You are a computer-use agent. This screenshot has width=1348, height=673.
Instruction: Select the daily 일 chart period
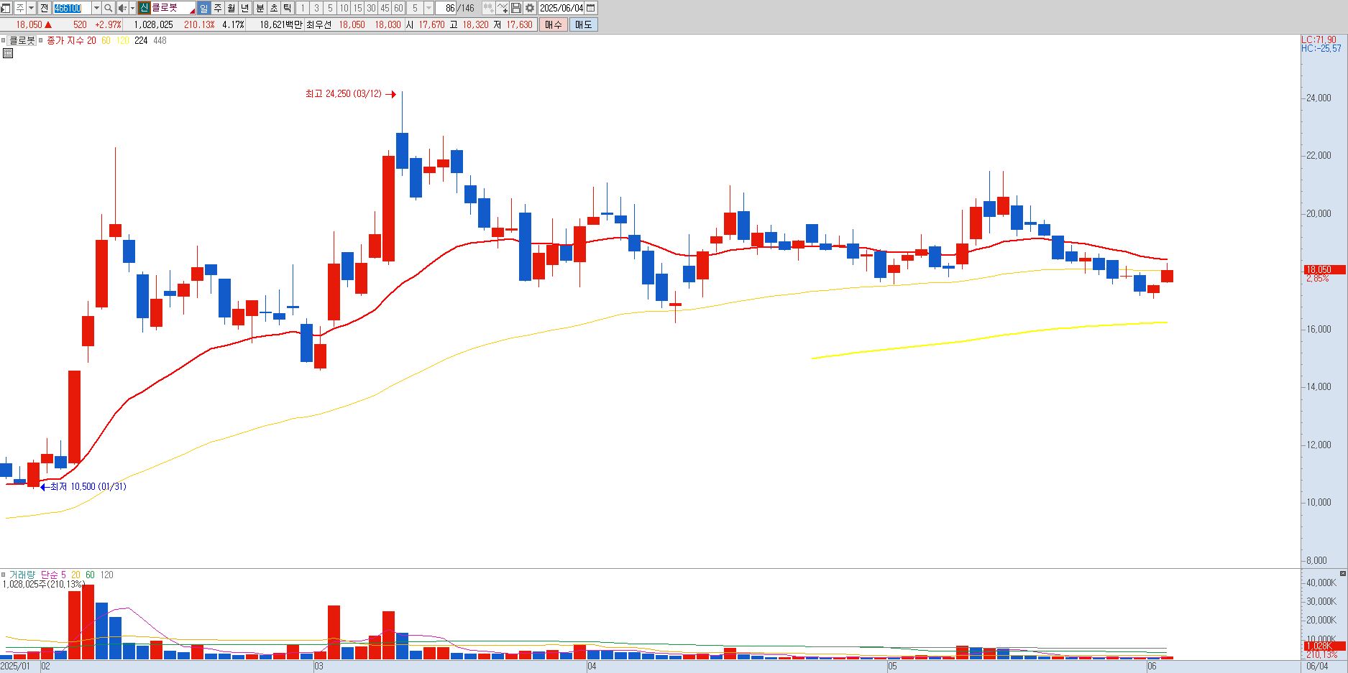pyautogui.click(x=203, y=8)
